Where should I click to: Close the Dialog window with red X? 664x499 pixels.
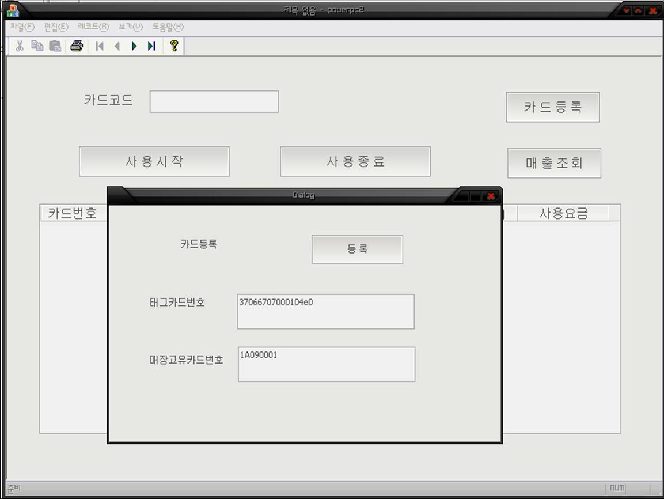491,196
